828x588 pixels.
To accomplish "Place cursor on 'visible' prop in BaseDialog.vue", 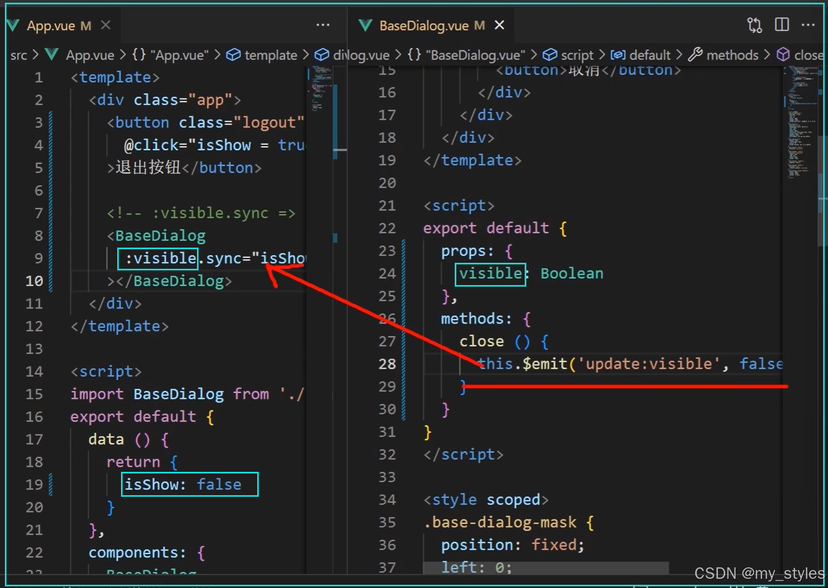I will (x=491, y=273).
